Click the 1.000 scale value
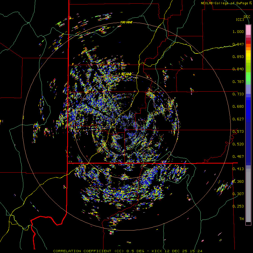The height and width of the screenshot is (253, 253). (x=238, y=31)
